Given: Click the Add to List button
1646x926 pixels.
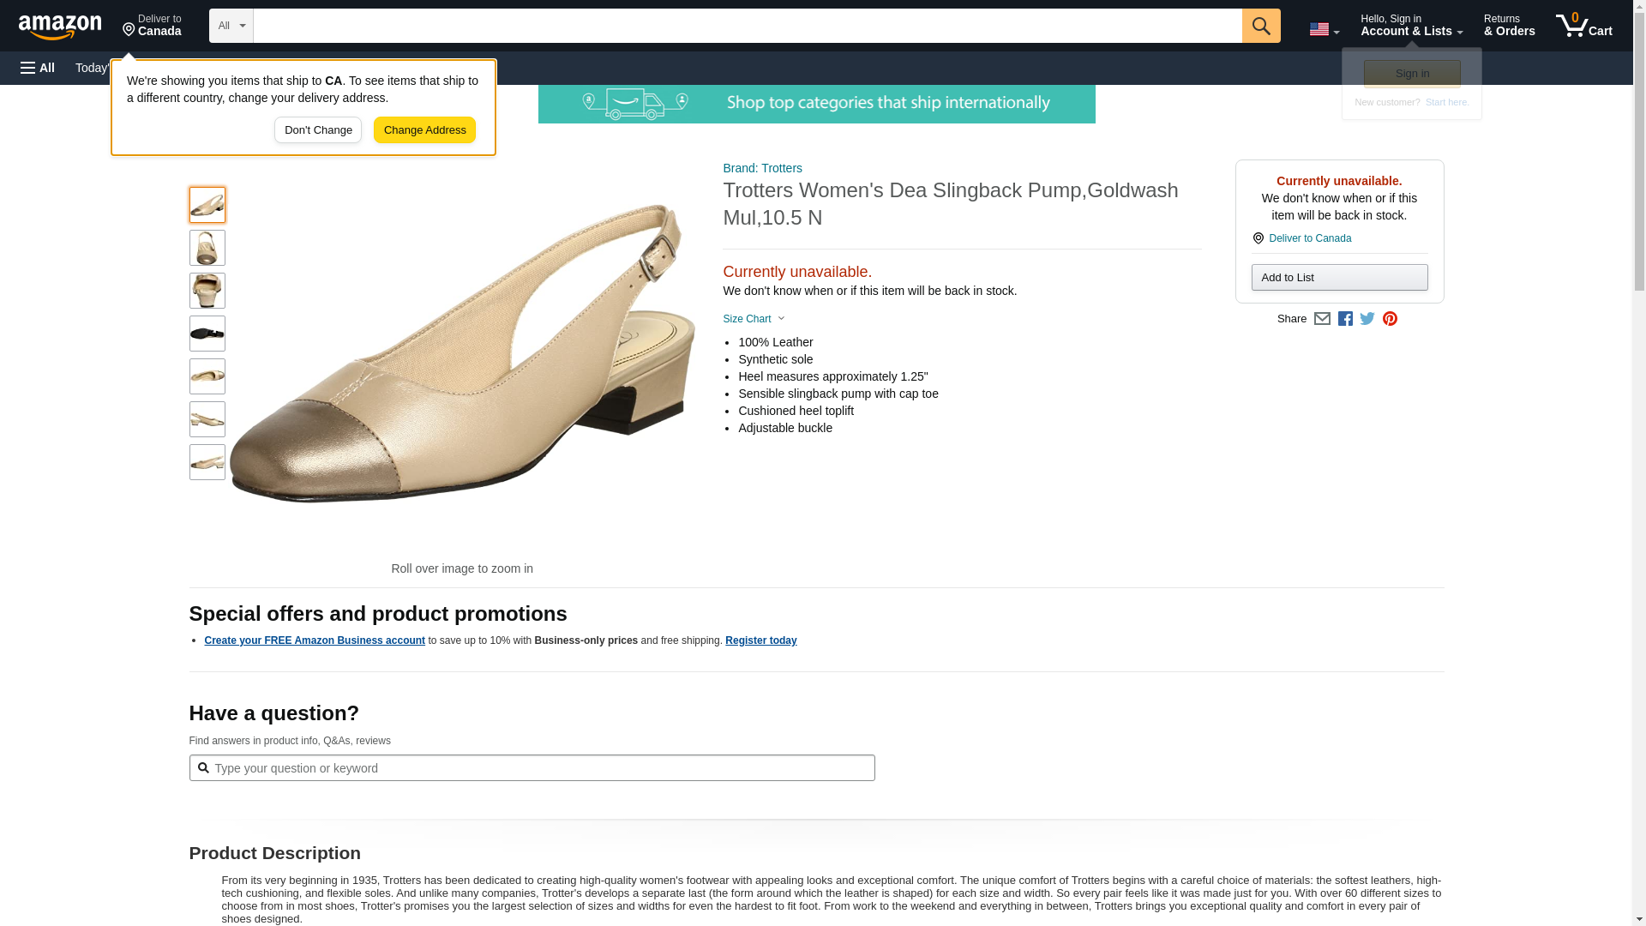Looking at the screenshot, I should 1339,278.
